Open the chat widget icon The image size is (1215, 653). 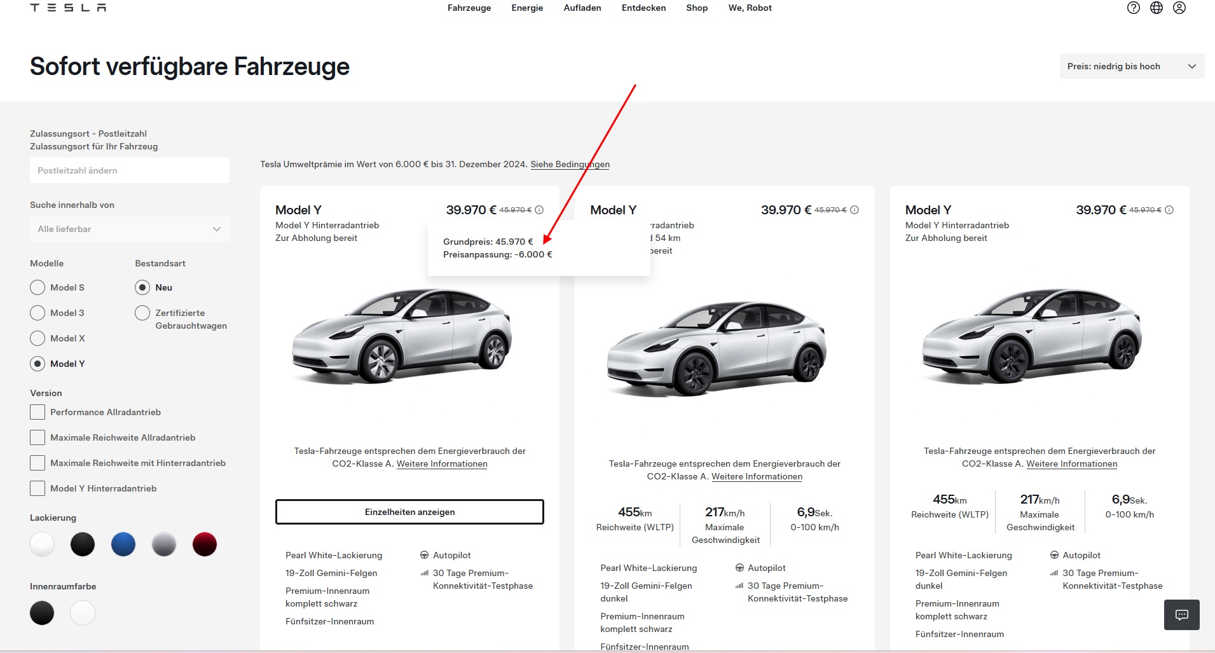[x=1182, y=615]
